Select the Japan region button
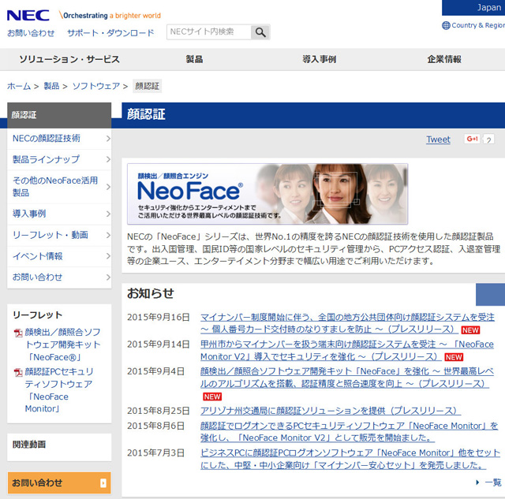 coord(473,7)
